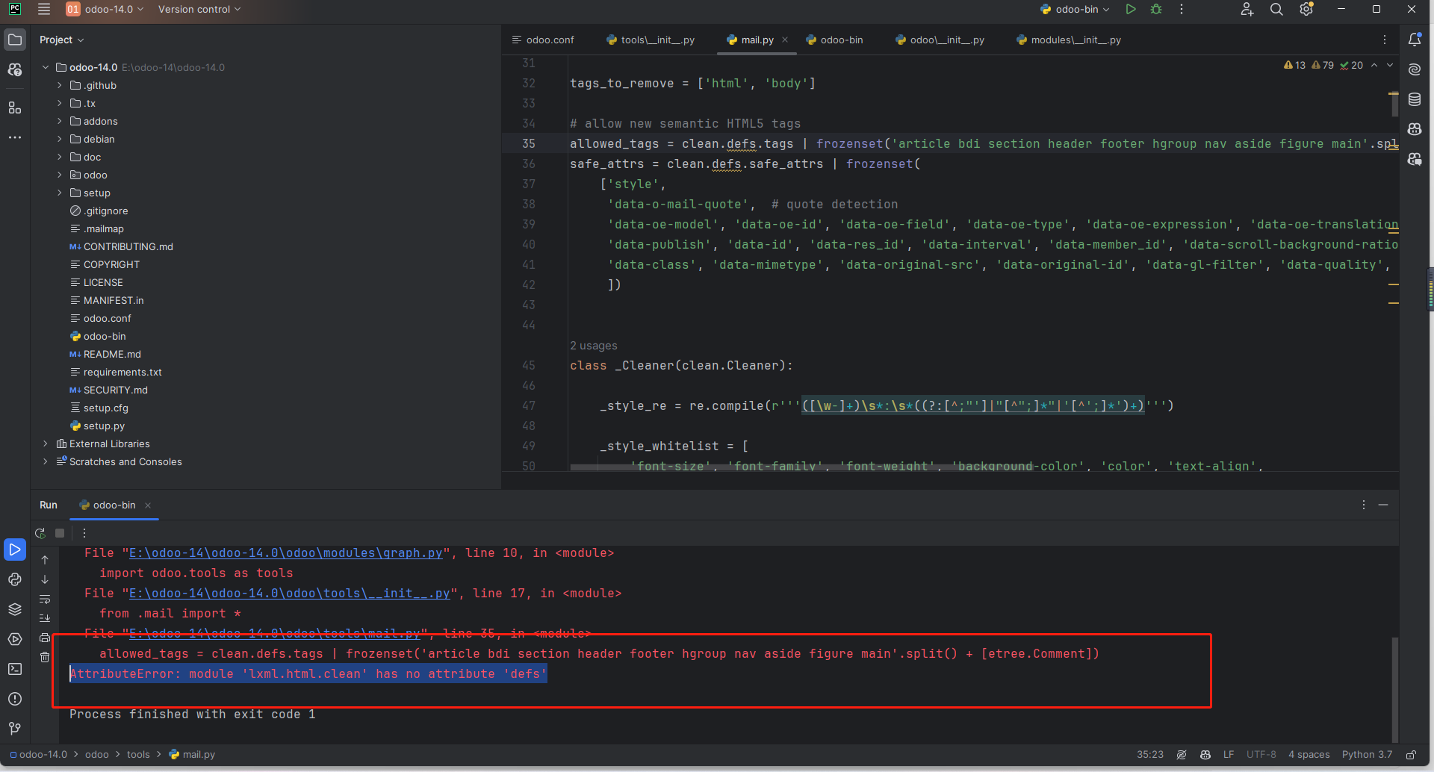Open the main hamburger menu
This screenshot has height=772, width=1434.
coord(44,9)
